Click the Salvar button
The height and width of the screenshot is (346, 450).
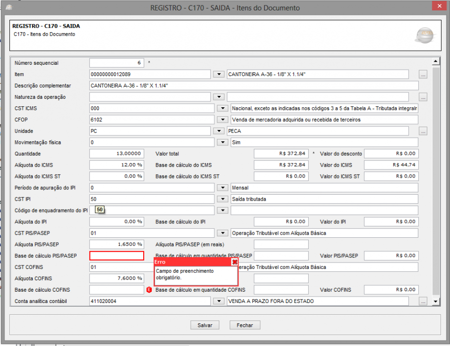point(205,325)
